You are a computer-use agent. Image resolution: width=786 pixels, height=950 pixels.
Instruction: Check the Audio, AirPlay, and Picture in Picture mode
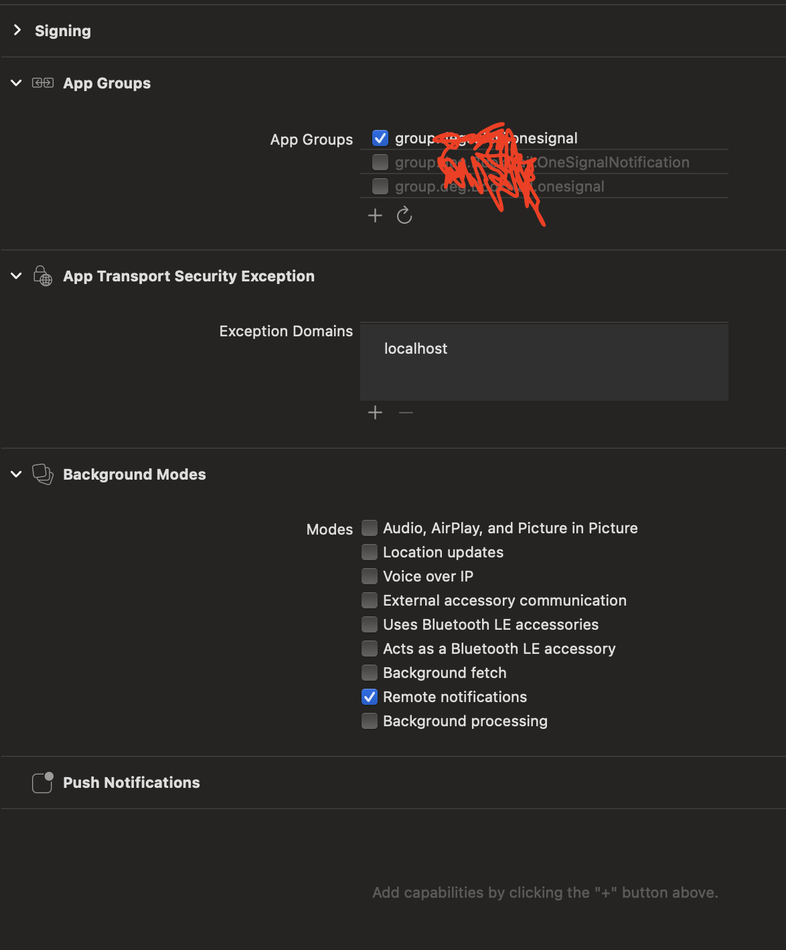point(370,528)
